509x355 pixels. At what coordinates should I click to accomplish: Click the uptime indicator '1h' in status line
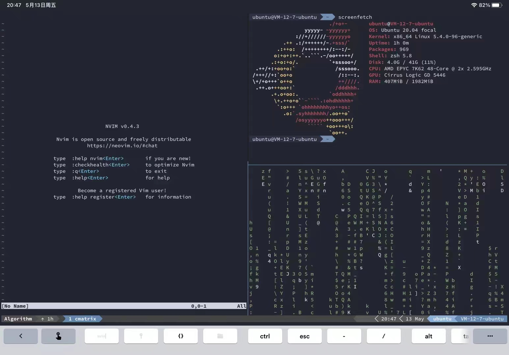[47, 319]
